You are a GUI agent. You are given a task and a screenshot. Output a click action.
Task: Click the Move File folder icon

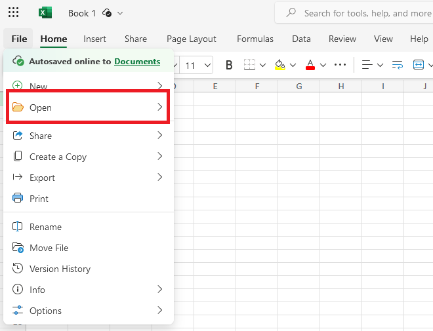pyautogui.click(x=18, y=247)
